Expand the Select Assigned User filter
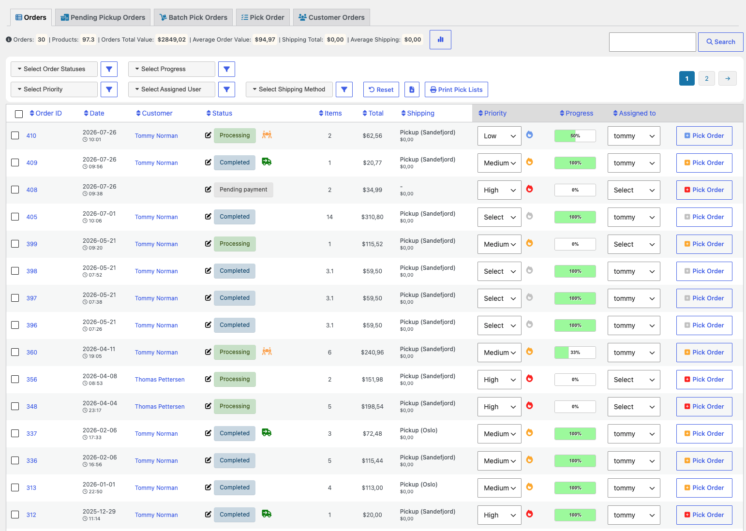This screenshot has width=746, height=531. (x=172, y=89)
